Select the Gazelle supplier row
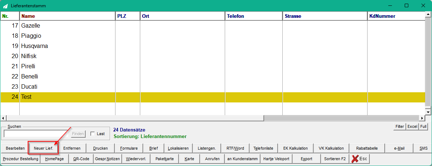432x166 pixels. click(x=213, y=25)
